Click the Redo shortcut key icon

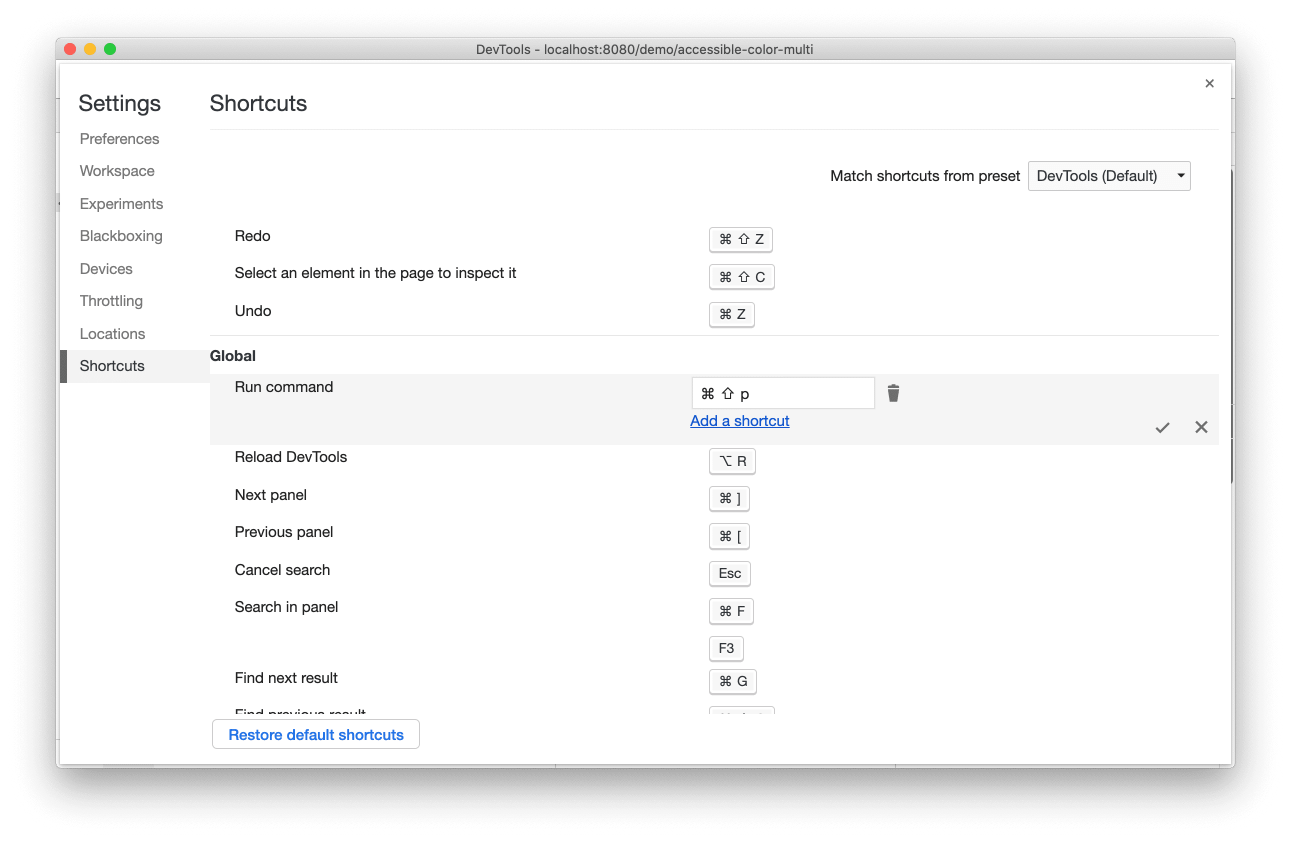click(x=739, y=239)
